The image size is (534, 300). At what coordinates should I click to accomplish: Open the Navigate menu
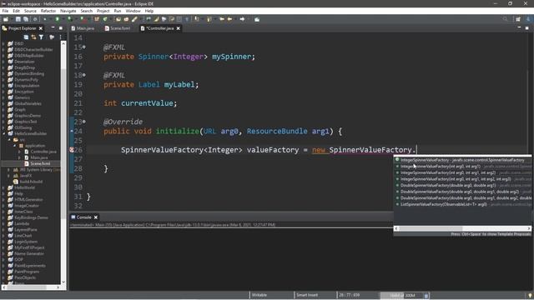[x=68, y=11]
